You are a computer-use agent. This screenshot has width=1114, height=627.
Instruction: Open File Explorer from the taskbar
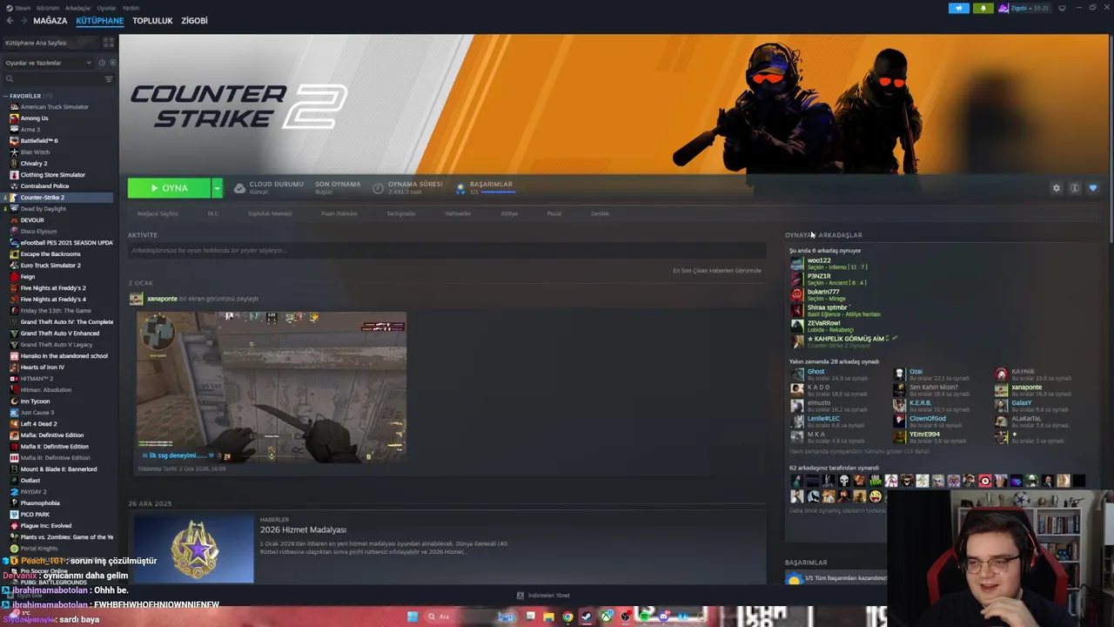pos(548,617)
